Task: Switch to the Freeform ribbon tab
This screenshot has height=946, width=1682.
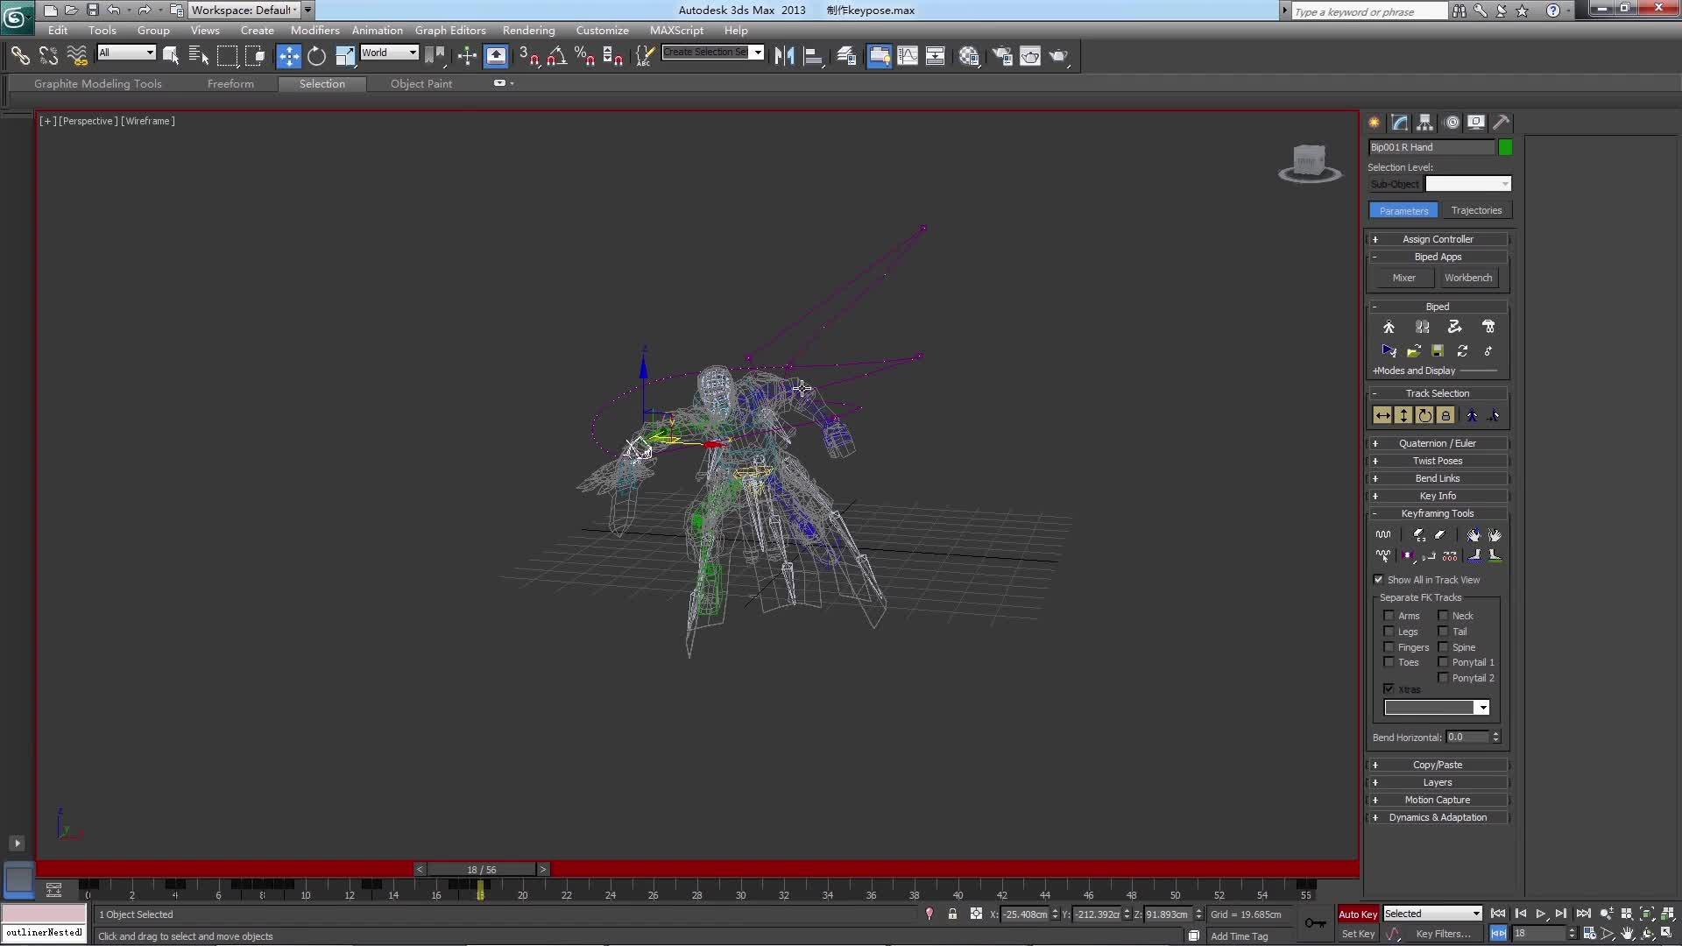Action: 230,84
